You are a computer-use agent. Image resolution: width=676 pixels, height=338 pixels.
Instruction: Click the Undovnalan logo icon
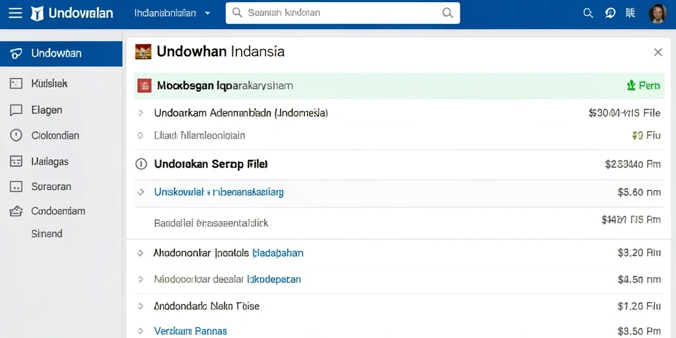click(x=37, y=13)
